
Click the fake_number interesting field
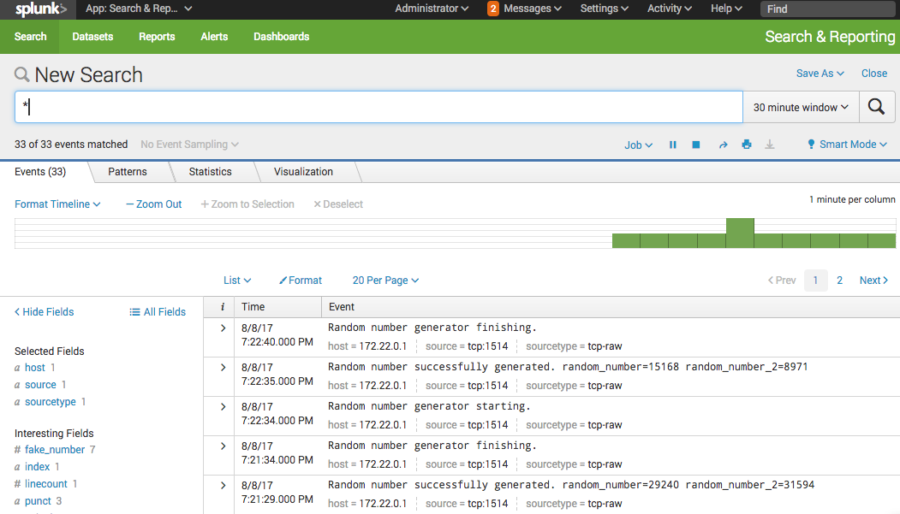(55, 450)
